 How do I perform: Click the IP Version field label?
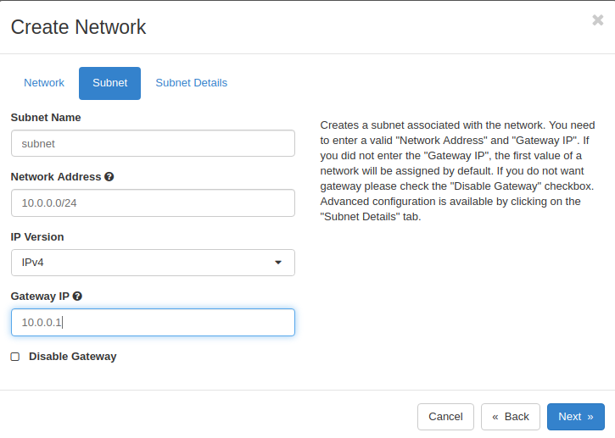[x=37, y=237]
